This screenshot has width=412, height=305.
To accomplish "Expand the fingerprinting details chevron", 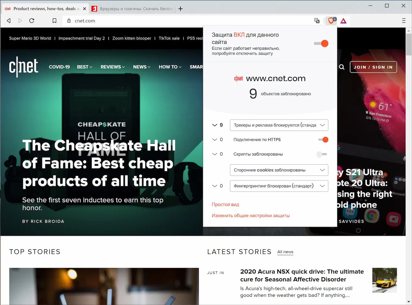I will pyautogui.click(x=215, y=186).
